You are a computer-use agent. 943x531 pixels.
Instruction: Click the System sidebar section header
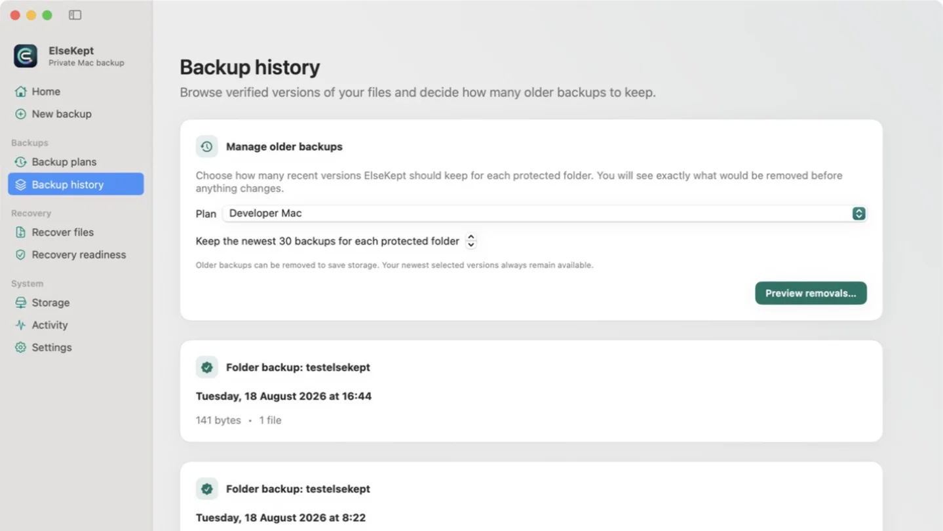(27, 284)
